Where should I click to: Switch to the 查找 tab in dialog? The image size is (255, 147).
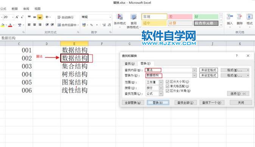coord(130,64)
